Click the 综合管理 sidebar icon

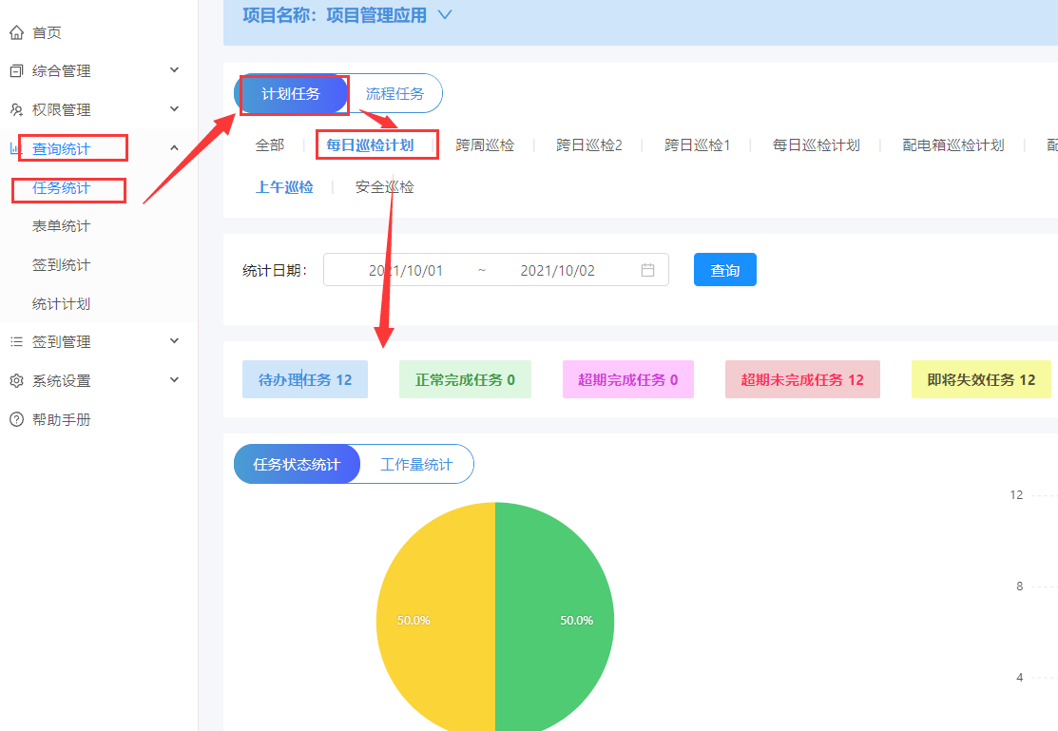click(14, 70)
